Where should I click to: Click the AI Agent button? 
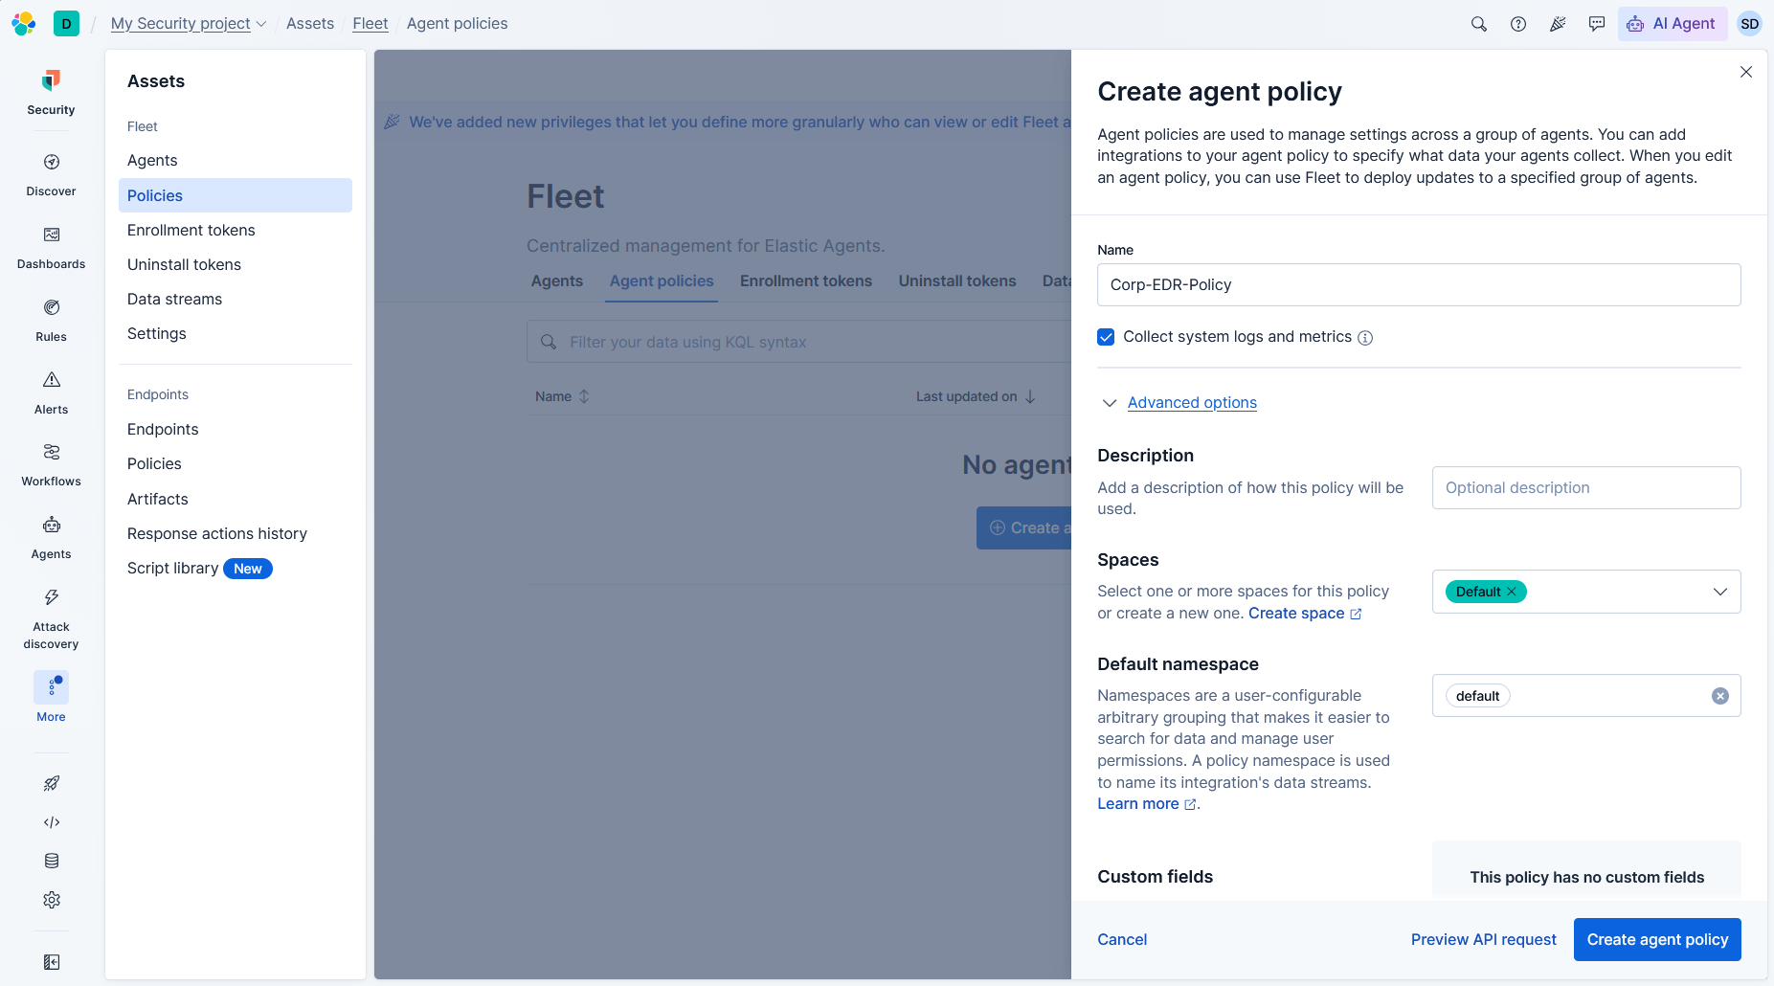[x=1672, y=24]
